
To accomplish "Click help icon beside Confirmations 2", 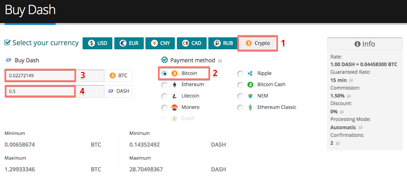I will (338, 143).
